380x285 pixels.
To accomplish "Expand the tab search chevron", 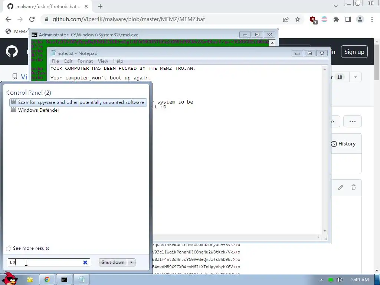I will click(x=335, y=6).
